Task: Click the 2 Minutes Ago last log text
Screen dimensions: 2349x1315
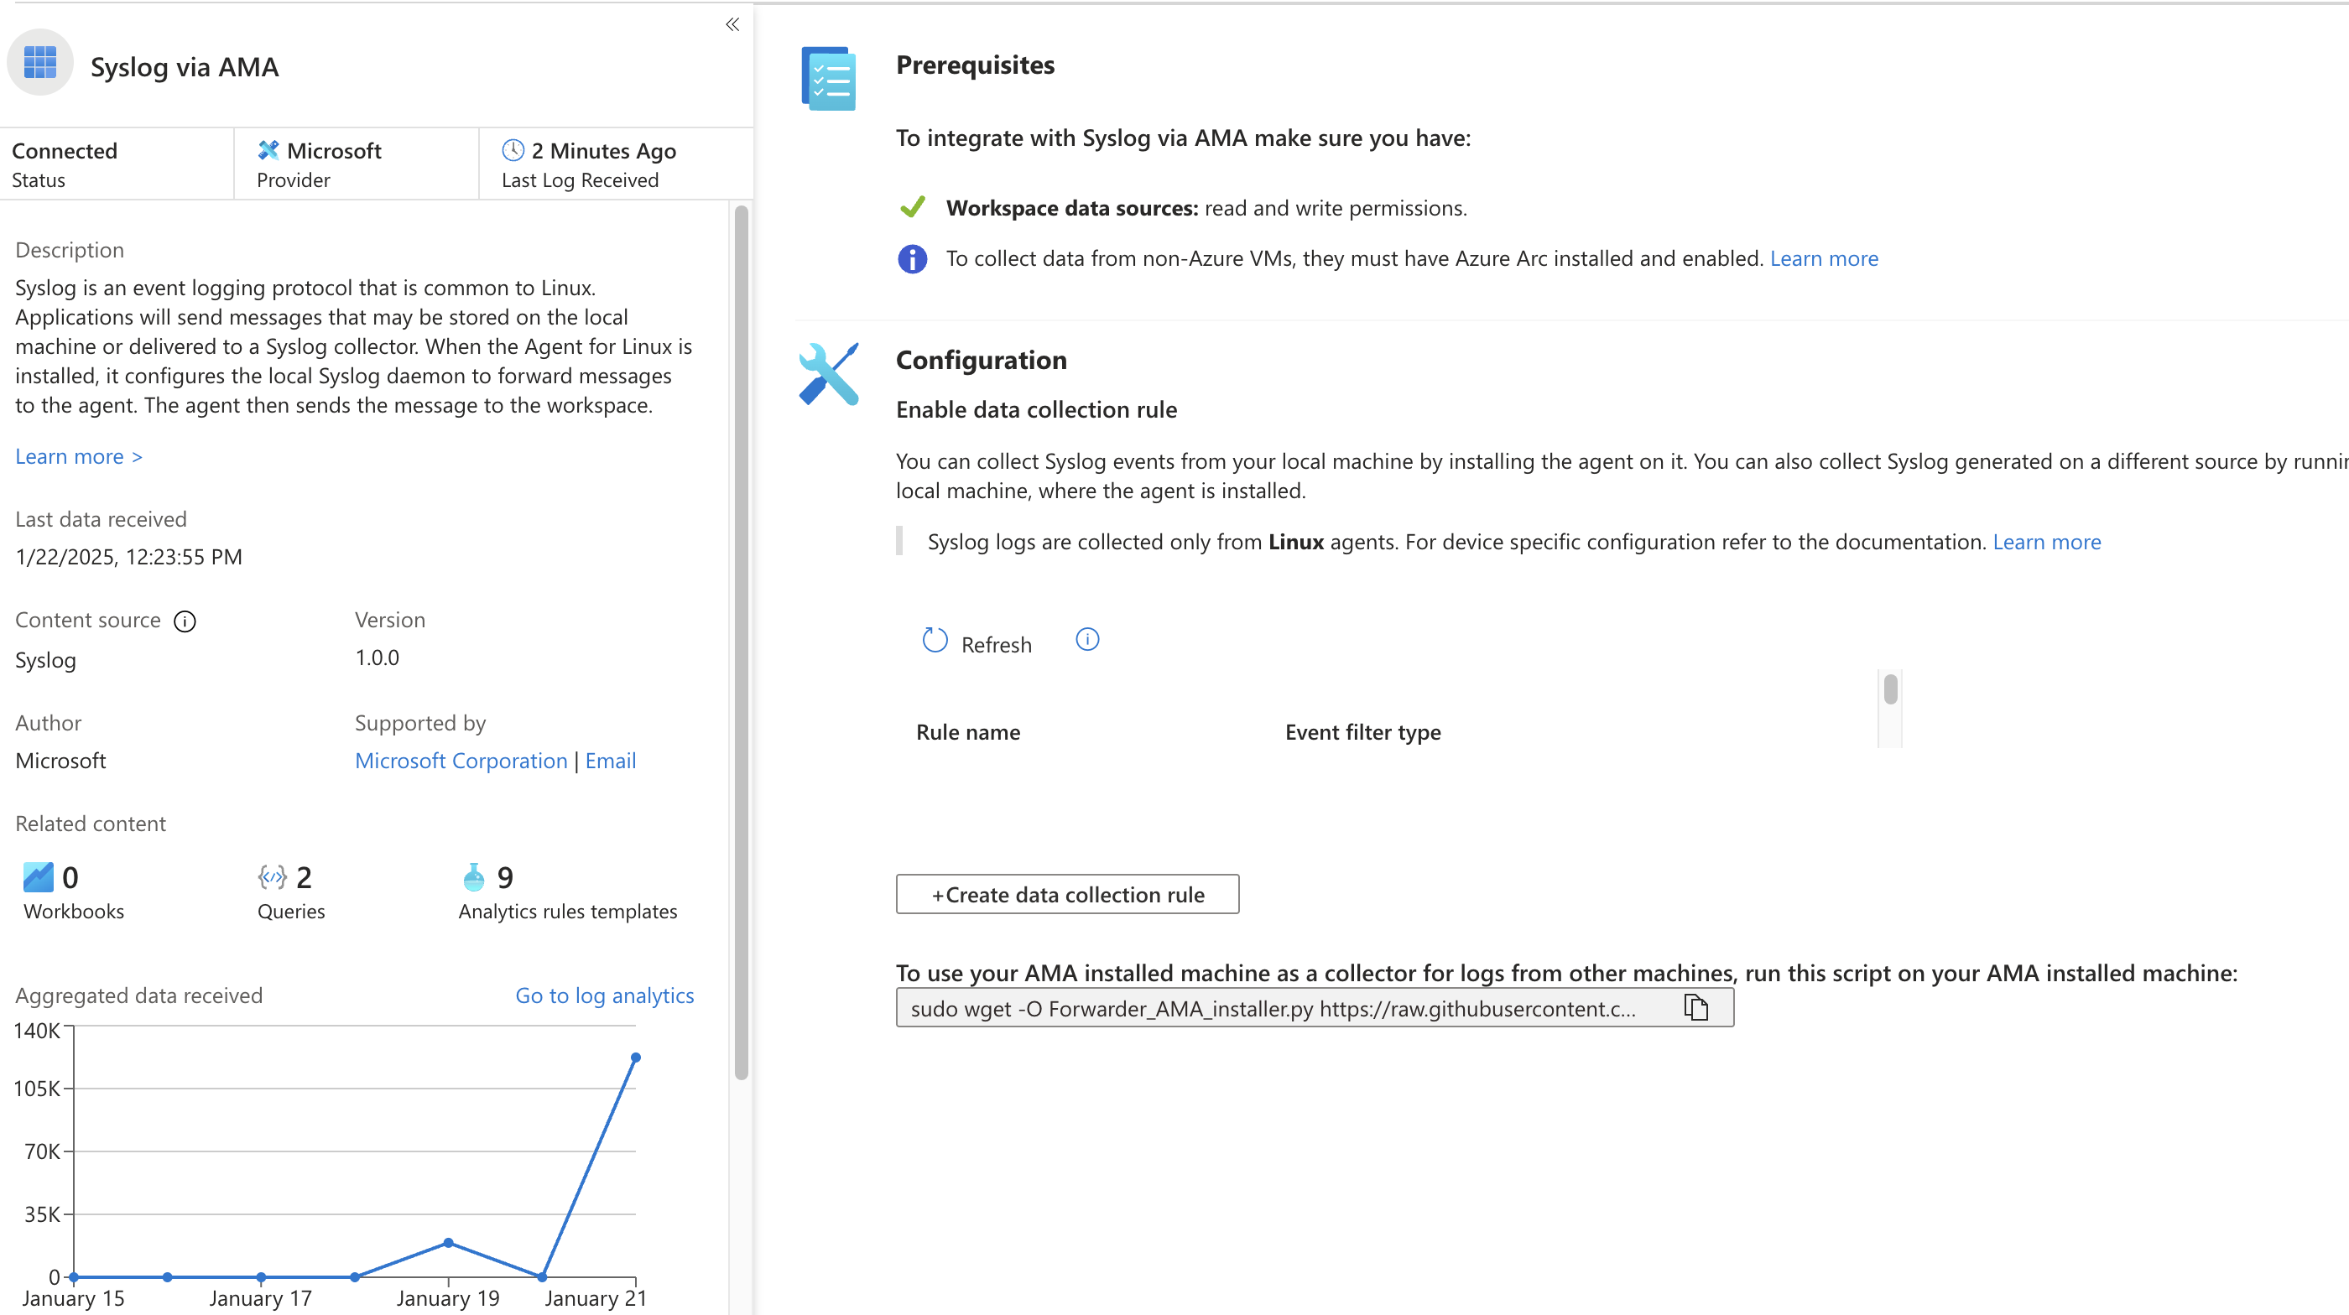Action: [x=604, y=150]
